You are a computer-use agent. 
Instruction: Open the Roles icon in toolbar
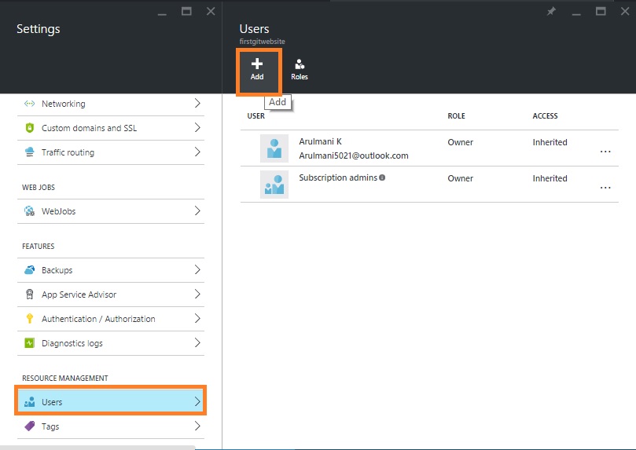click(x=299, y=64)
